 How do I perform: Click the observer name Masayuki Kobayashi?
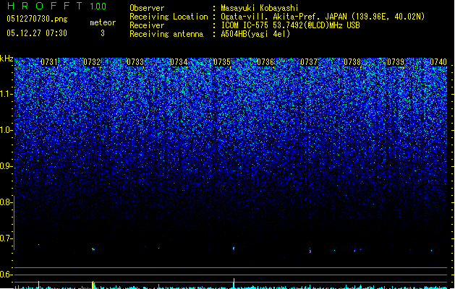point(260,8)
